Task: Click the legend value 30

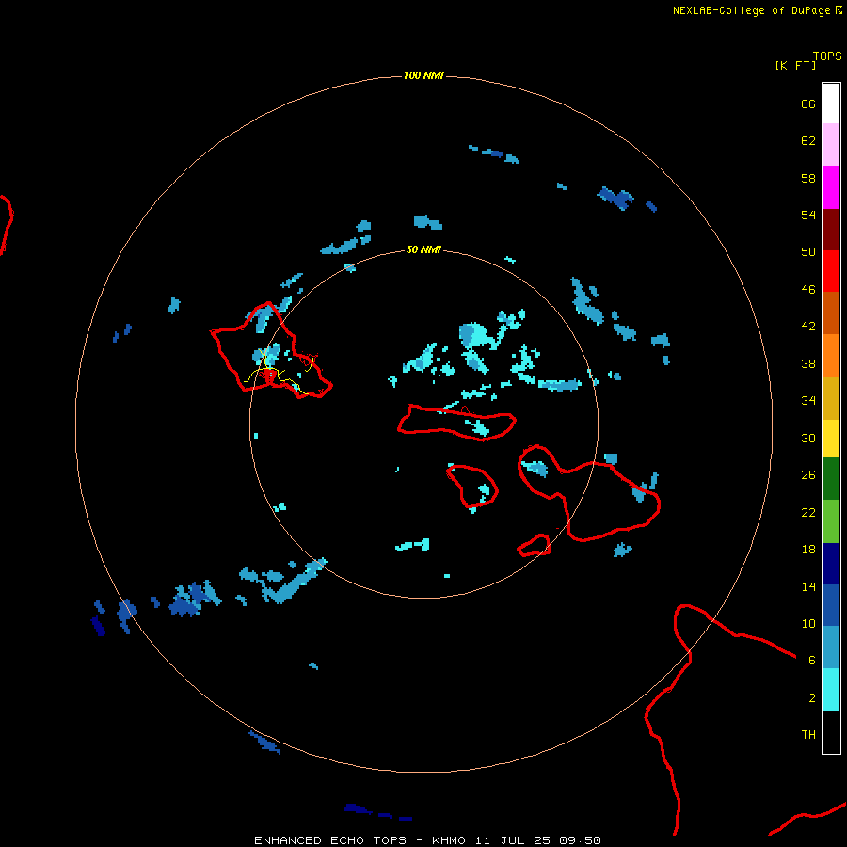Action: tap(808, 438)
